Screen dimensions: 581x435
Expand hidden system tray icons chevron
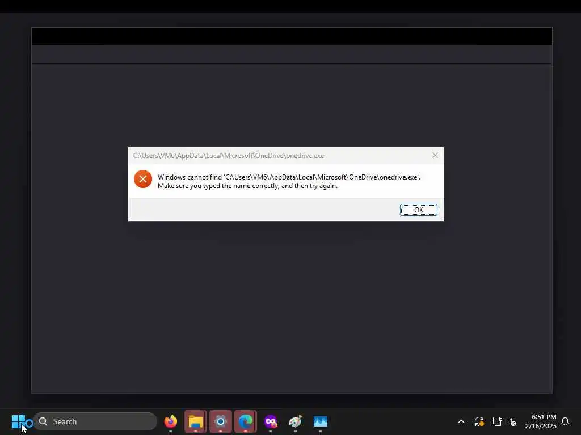pos(461,421)
